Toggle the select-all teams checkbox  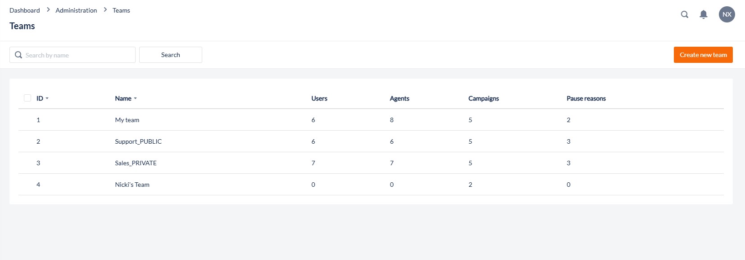27,98
